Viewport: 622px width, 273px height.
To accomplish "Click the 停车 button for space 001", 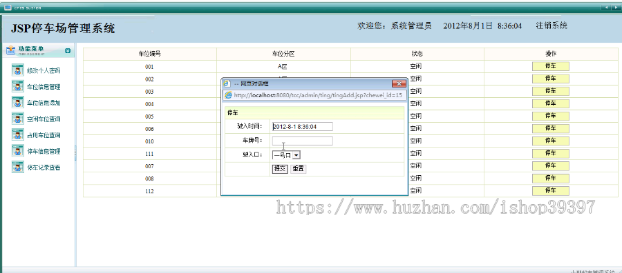I will click(x=551, y=66).
